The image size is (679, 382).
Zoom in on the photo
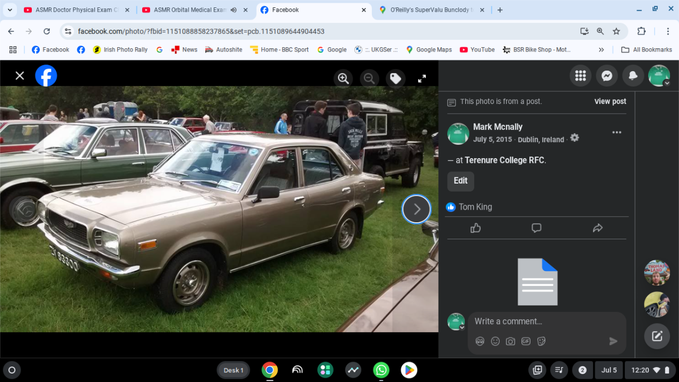pos(343,79)
